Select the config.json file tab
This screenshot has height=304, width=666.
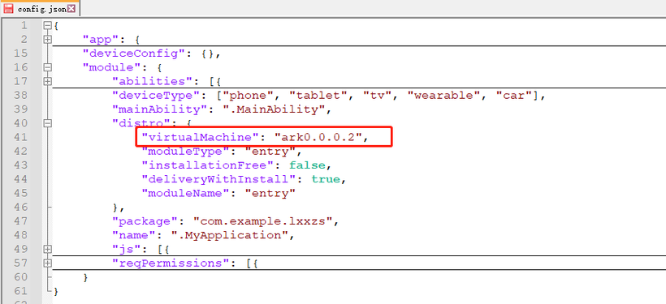click(40, 8)
